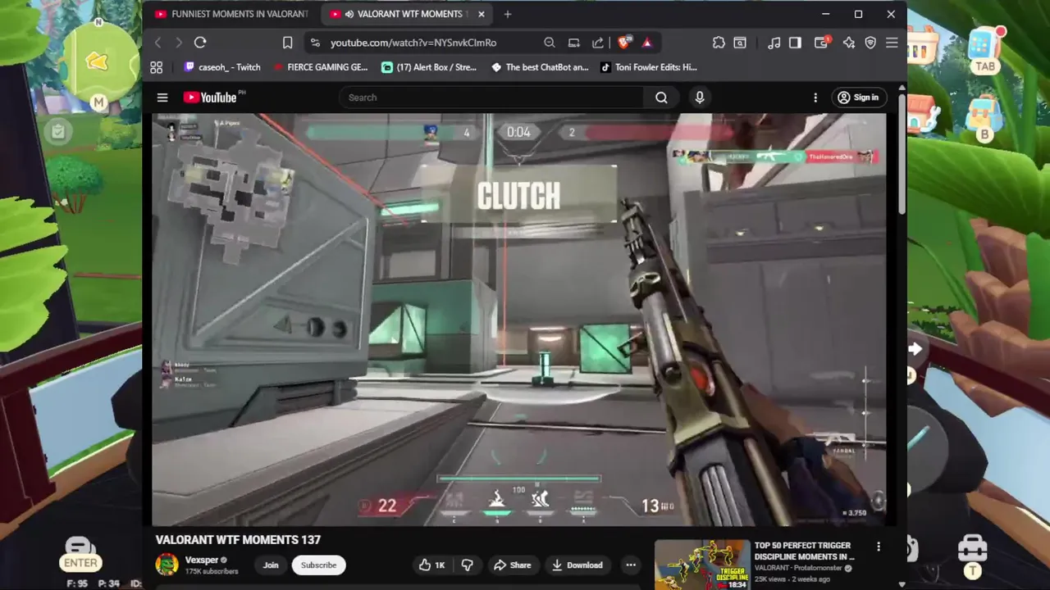Go forward to the next page

[179, 43]
